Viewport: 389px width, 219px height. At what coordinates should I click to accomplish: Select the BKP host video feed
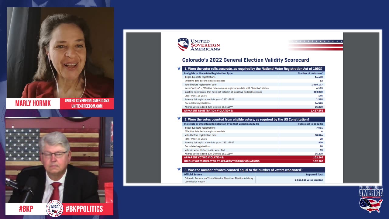(60, 160)
